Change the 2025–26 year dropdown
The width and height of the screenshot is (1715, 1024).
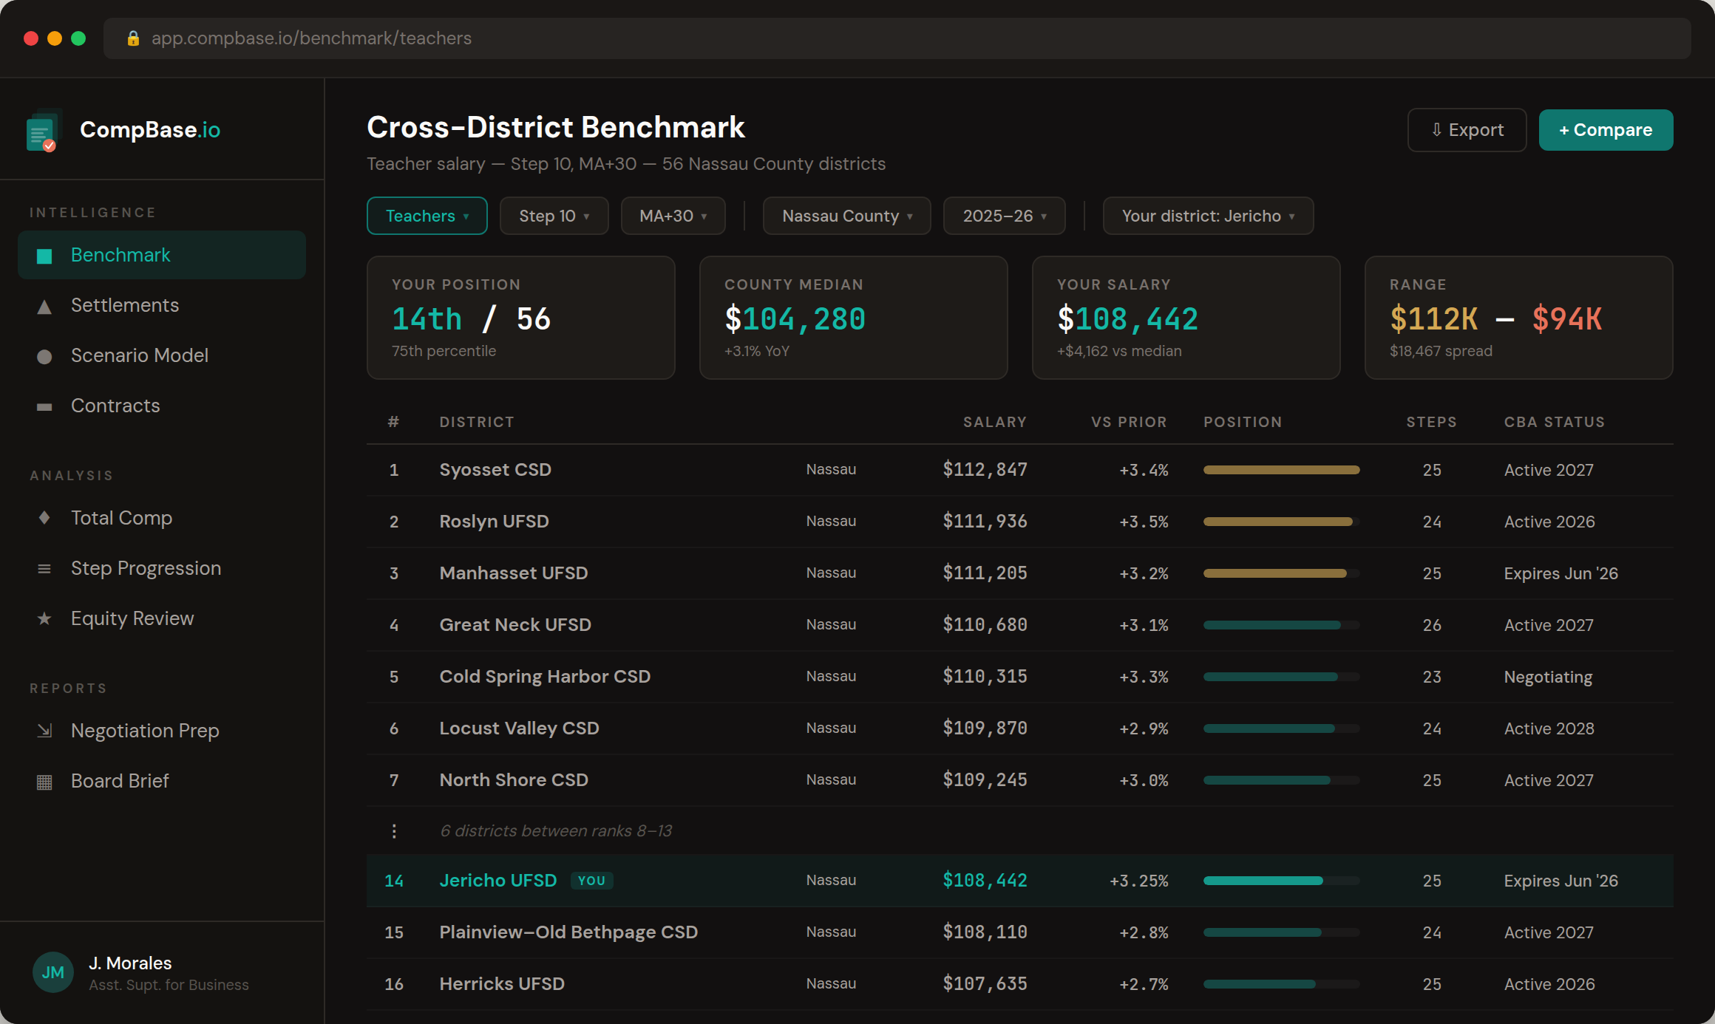pyautogui.click(x=1004, y=216)
